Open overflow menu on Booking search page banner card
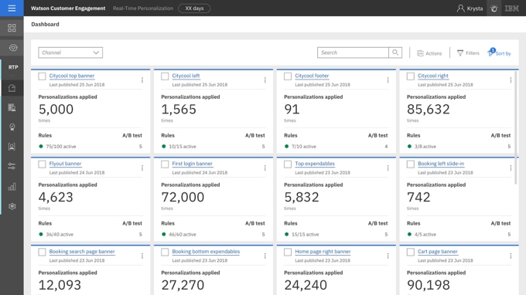Viewport: 526px width, 295px height. click(142, 256)
